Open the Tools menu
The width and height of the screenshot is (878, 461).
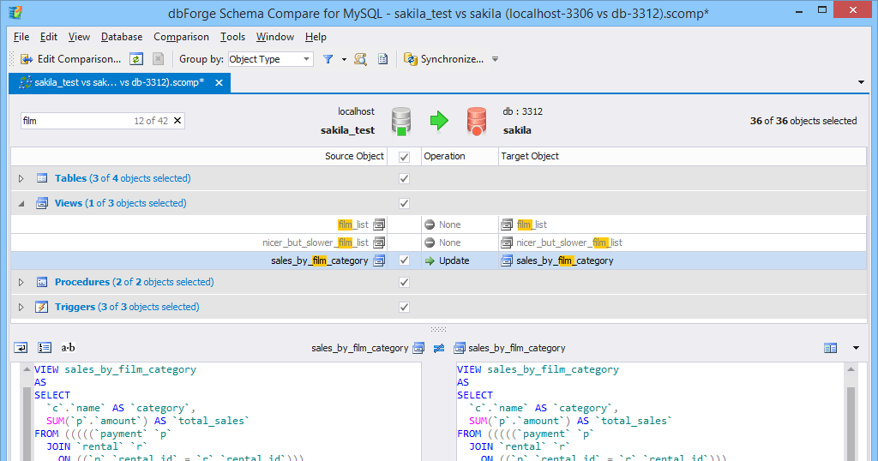(x=232, y=37)
